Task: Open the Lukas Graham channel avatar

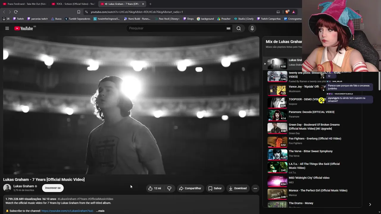Action: [7, 188]
